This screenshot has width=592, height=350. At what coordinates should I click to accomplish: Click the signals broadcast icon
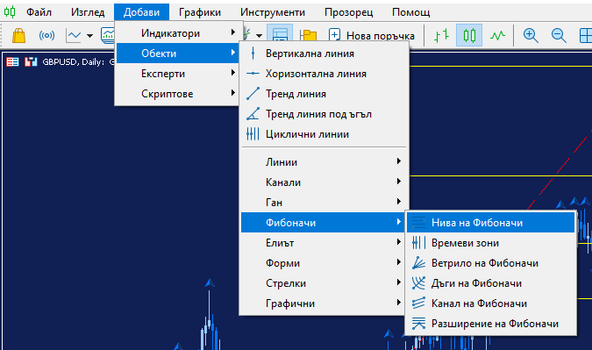coord(46,35)
